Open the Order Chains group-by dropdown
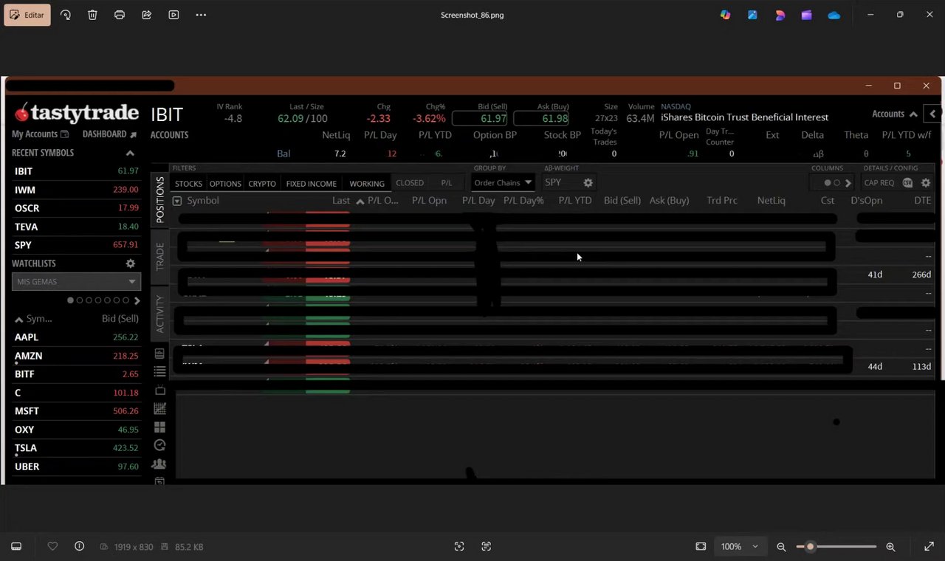 [x=503, y=182]
